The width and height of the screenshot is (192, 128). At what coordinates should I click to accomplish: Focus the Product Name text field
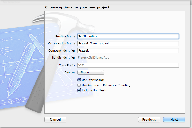pyautogui.click(x=128, y=36)
